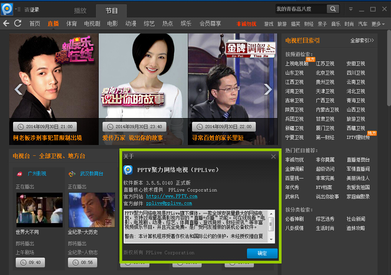Open the main menu list icon beside logo
This screenshot has height=275, width=391.
(x=18, y=9)
